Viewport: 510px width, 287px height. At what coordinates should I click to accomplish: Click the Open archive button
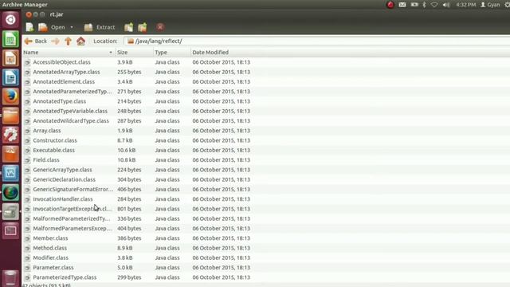(x=52, y=27)
